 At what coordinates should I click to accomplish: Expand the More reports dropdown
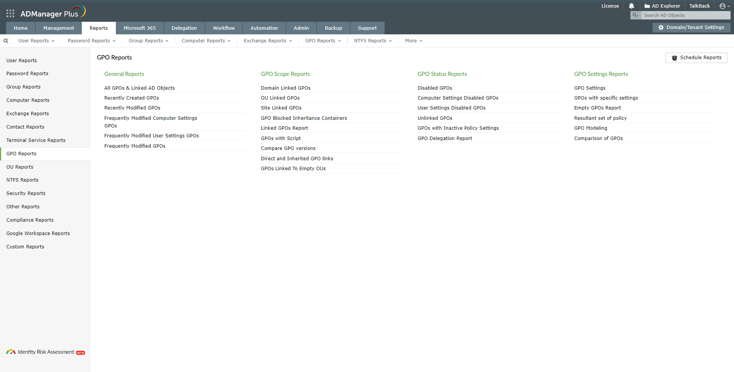pos(413,40)
